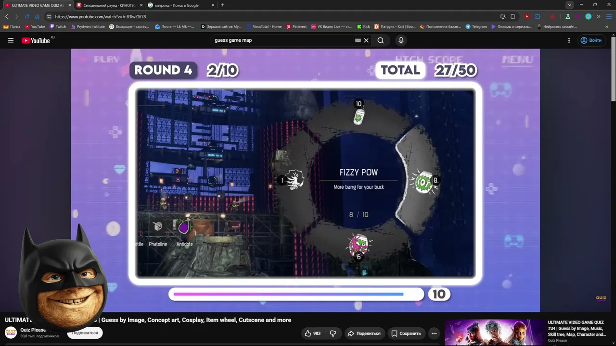This screenshot has width=616, height=346.
Task: Open the Quiz Please channel avatar
Action: pyautogui.click(x=11, y=333)
